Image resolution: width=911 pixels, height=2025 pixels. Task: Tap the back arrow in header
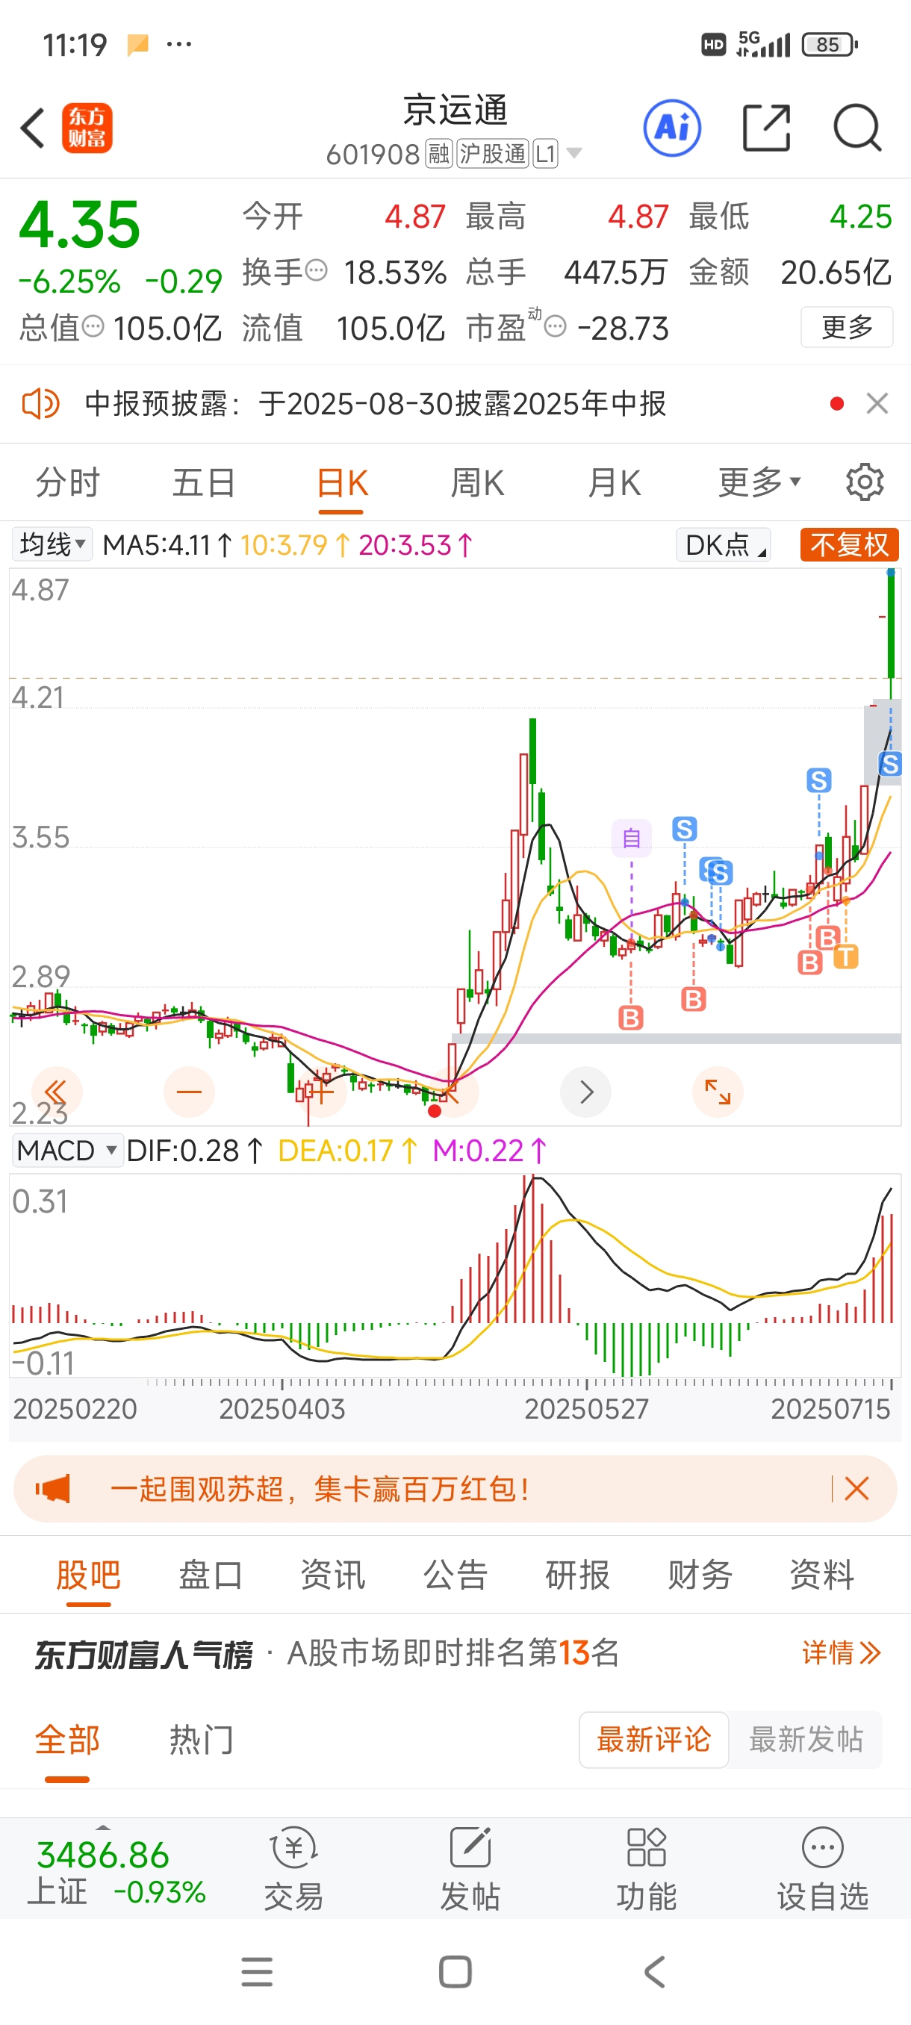coord(33,128)
